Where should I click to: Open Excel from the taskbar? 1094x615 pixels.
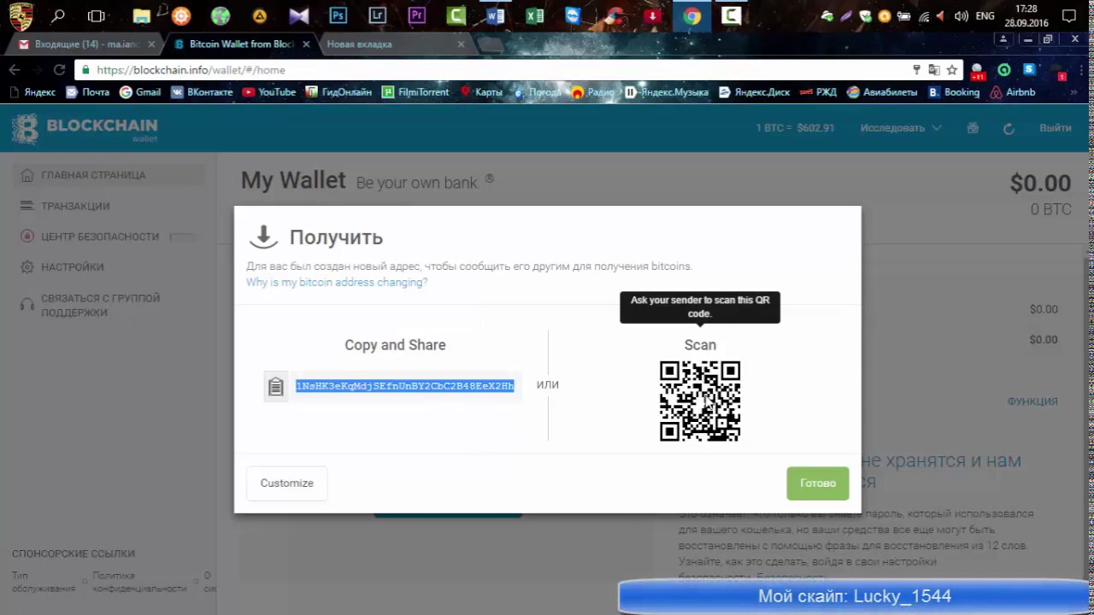pyautogui.click(x=534, y=15)
